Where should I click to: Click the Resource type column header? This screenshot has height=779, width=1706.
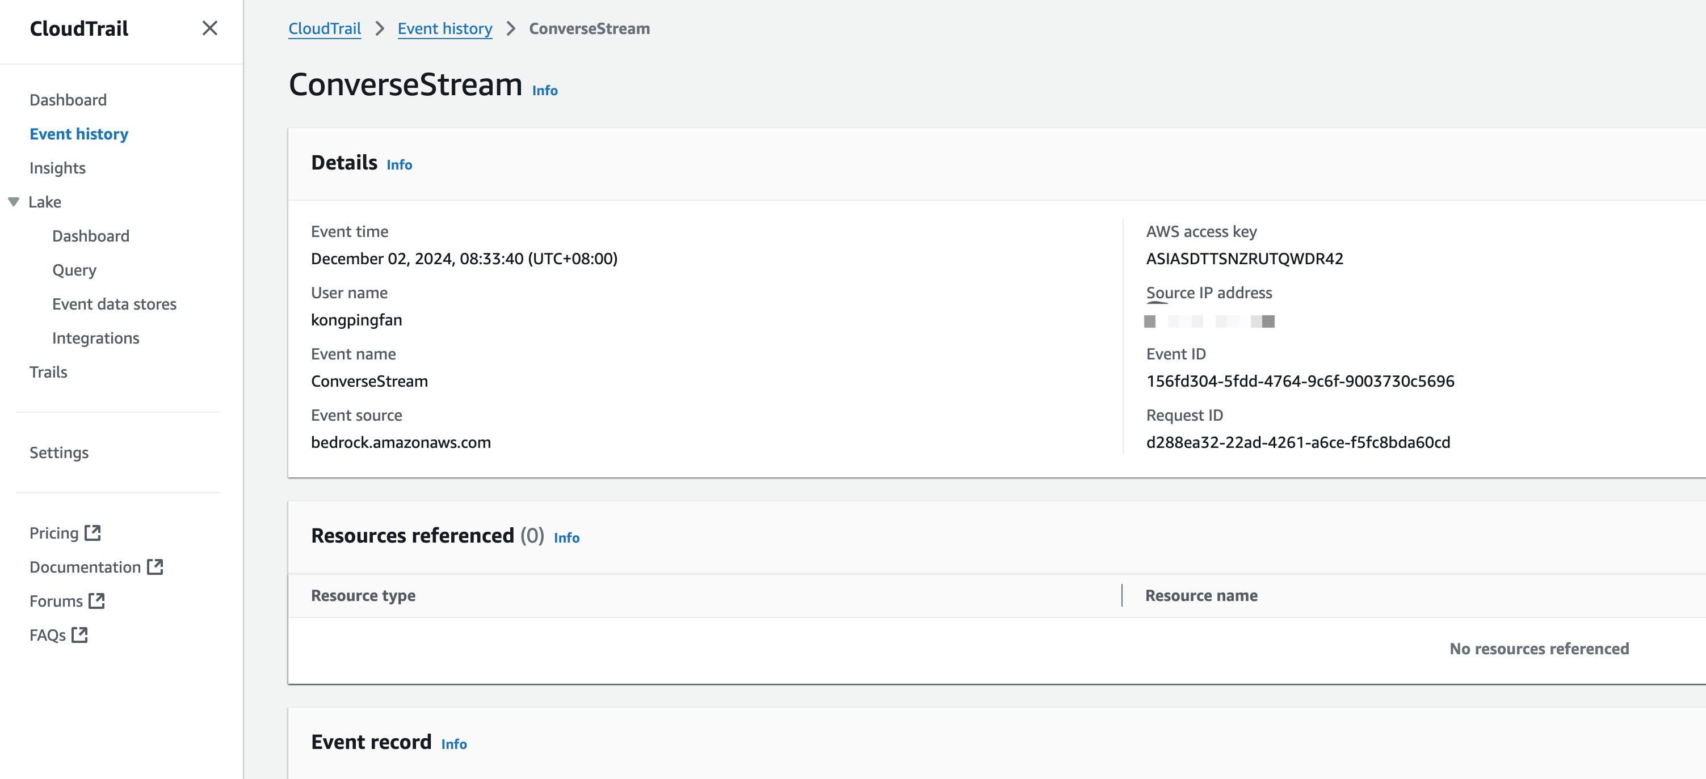point(363,596)
